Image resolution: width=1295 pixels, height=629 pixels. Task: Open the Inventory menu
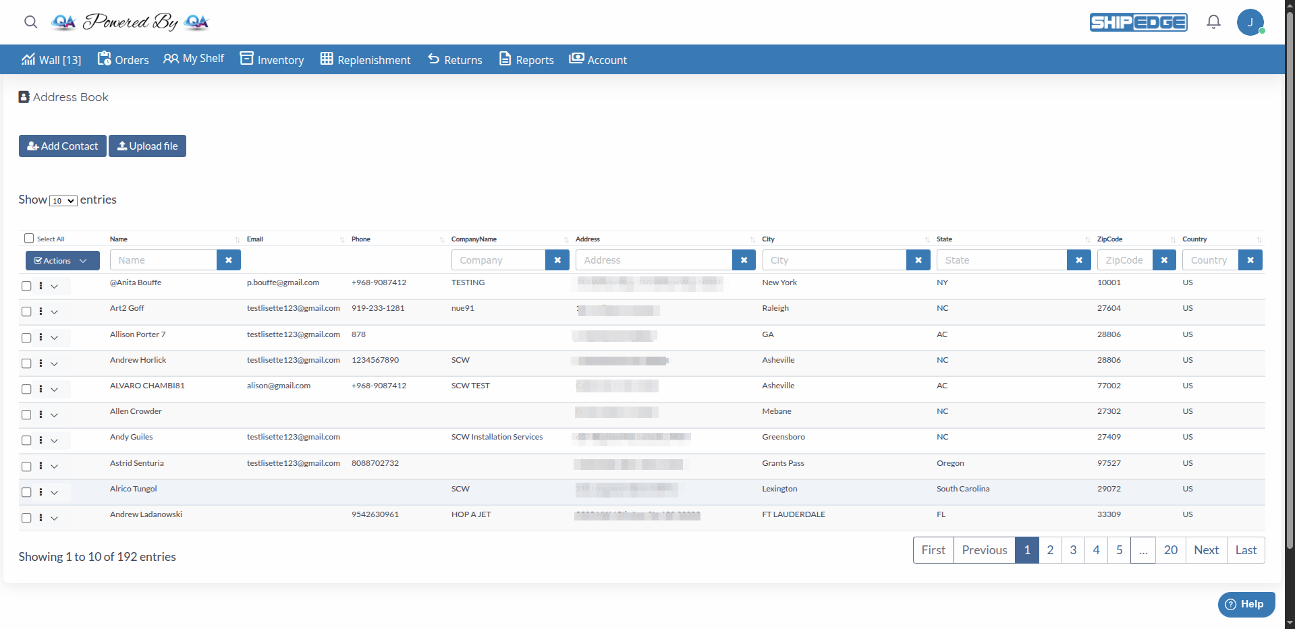[x=272, y=59]
